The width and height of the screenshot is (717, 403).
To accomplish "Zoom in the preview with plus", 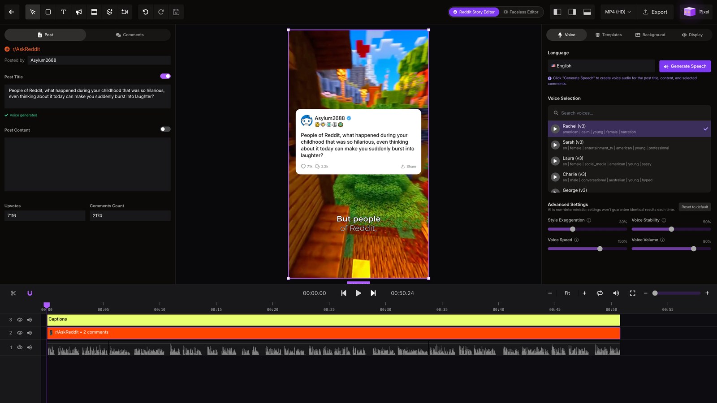I will (584, 293).
